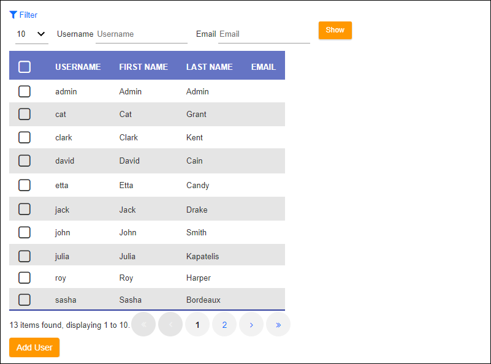
Task: Focus the Username filter field
Action: [x=142, y=34]
